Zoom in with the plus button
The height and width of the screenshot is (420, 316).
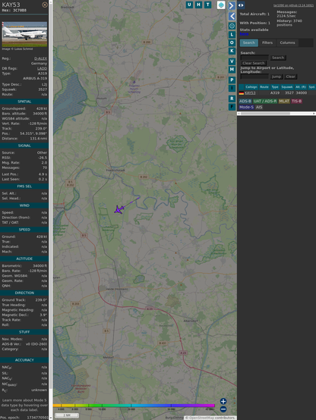click(x=223, y=401)
